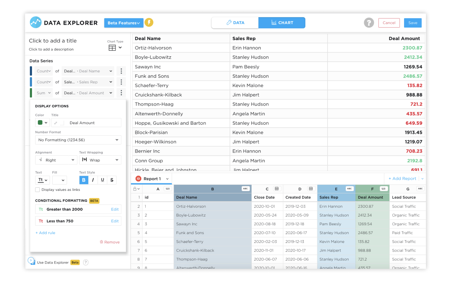
Task: Expand the Alignment Right dropdown
Action: [x=56, y=160]
